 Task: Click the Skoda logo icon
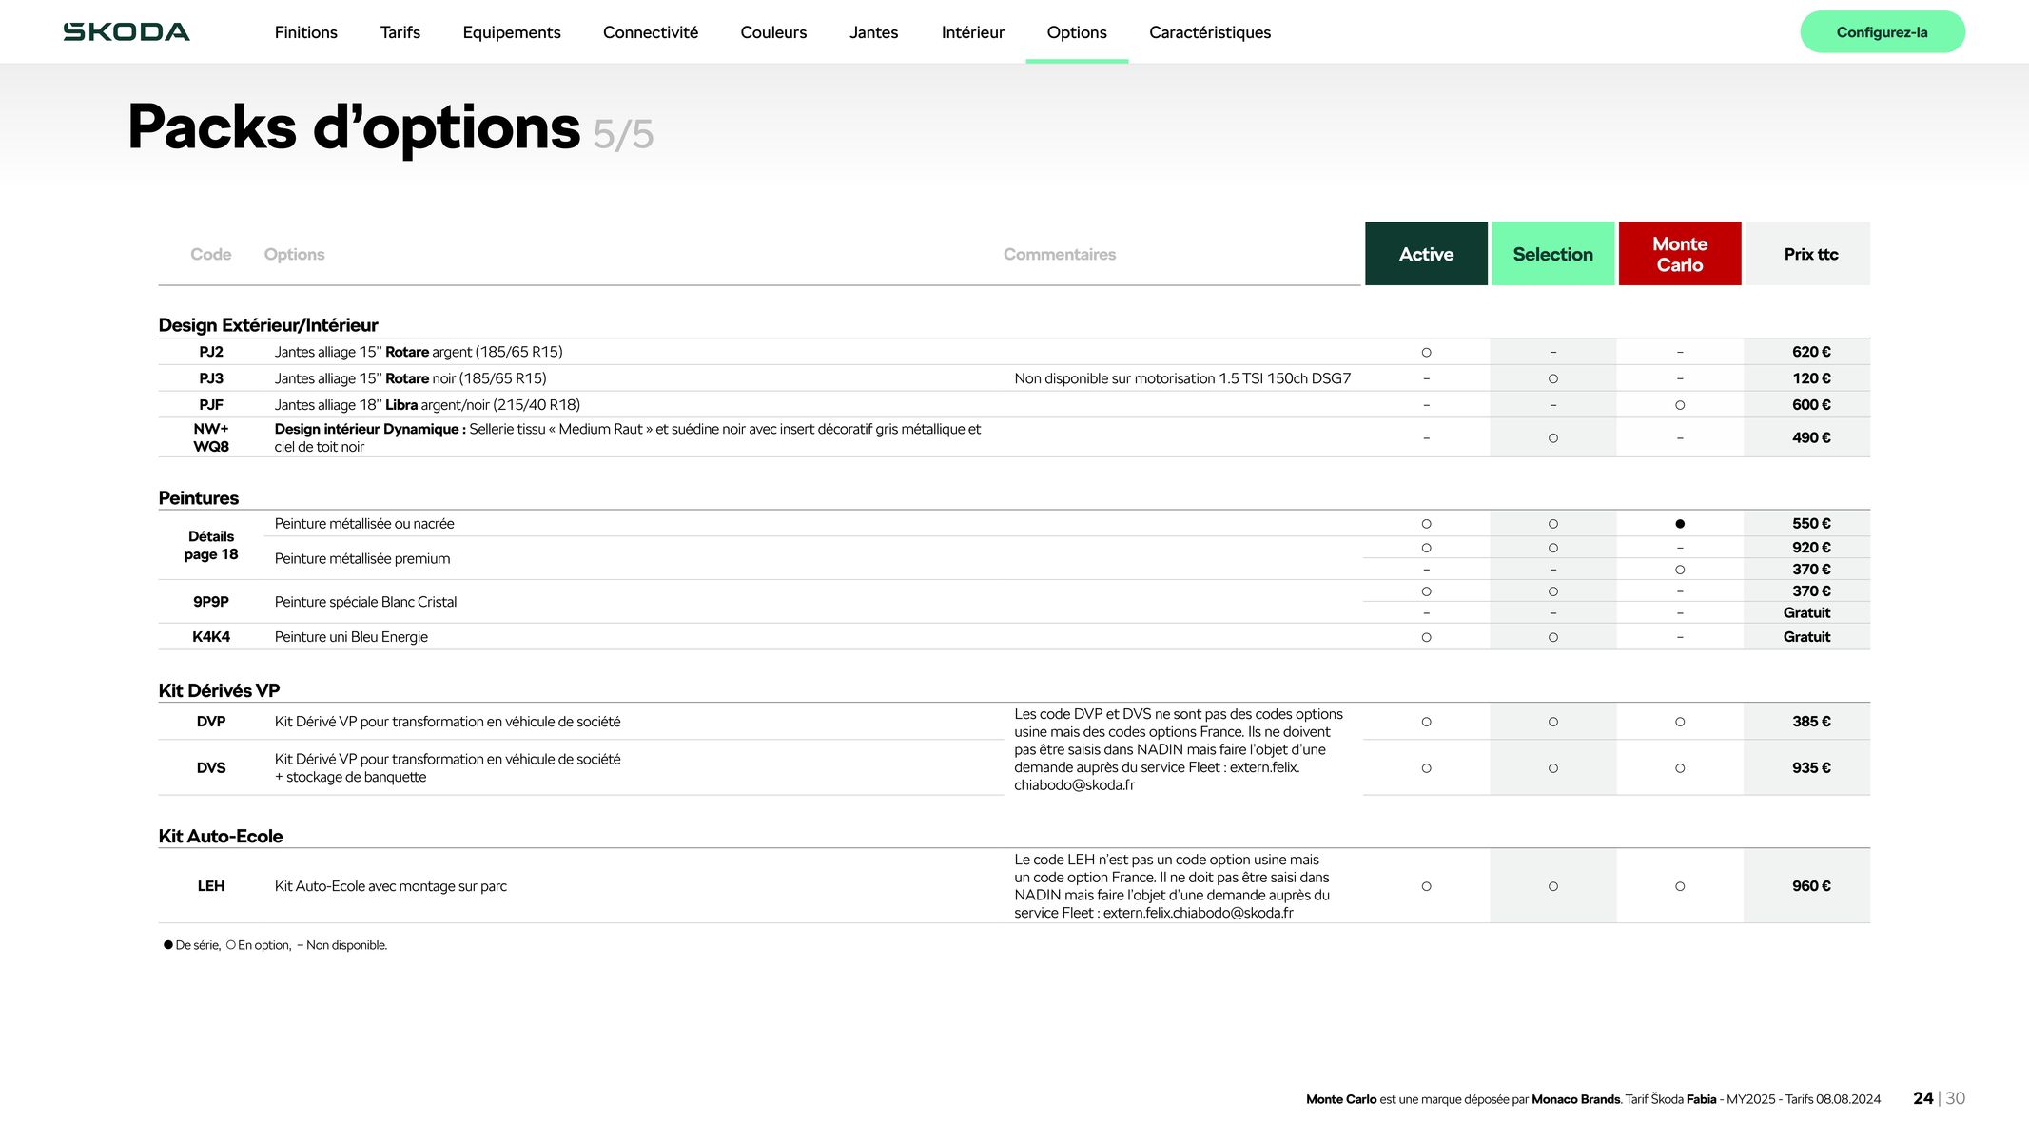tap(126, 30)
